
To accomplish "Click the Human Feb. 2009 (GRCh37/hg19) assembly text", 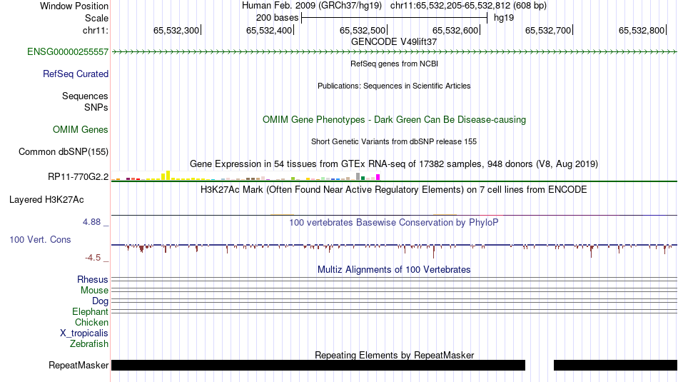I will [x=312, y=6].
